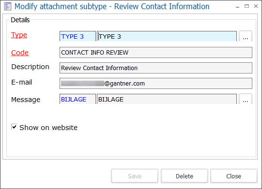Click the document icon in the title bar

click(8, 6)
